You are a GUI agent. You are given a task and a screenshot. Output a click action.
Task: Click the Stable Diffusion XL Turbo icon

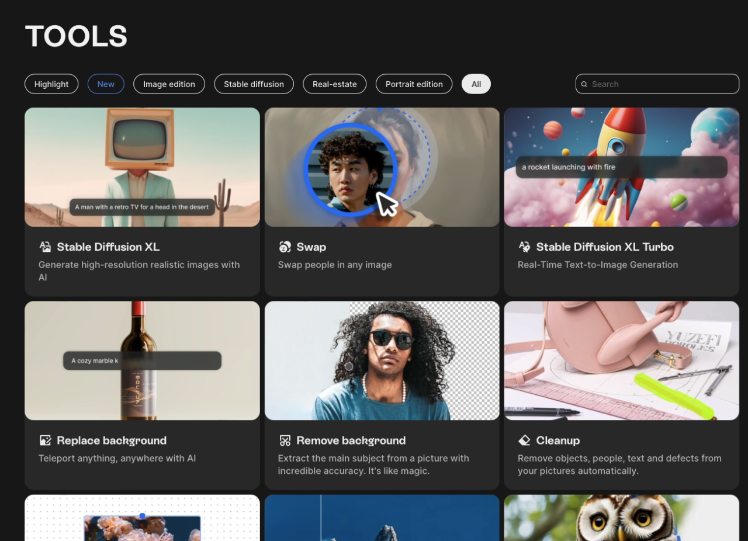pyautogui.click(x=524, y=247)
